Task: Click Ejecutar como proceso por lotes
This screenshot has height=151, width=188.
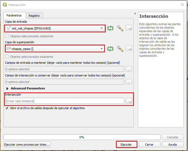Action: coord(27,145)
